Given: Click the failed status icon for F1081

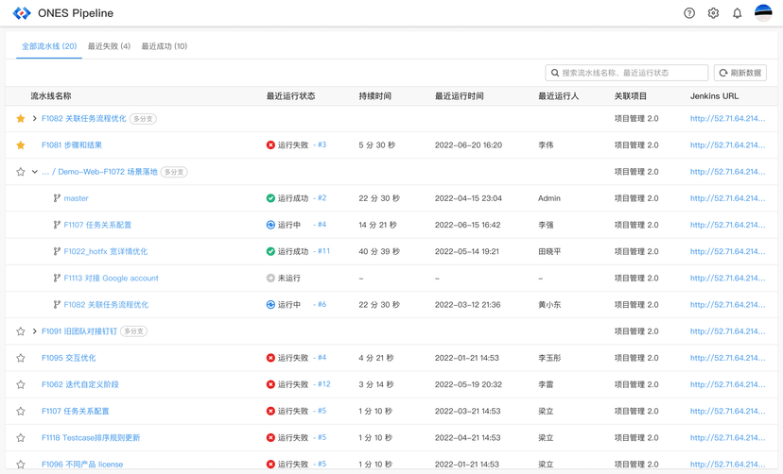Looking at the screenshot, I should click(x=270, y=145).
